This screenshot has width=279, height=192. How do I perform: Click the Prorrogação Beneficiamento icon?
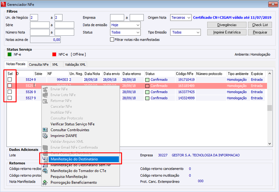coord(45,182)
